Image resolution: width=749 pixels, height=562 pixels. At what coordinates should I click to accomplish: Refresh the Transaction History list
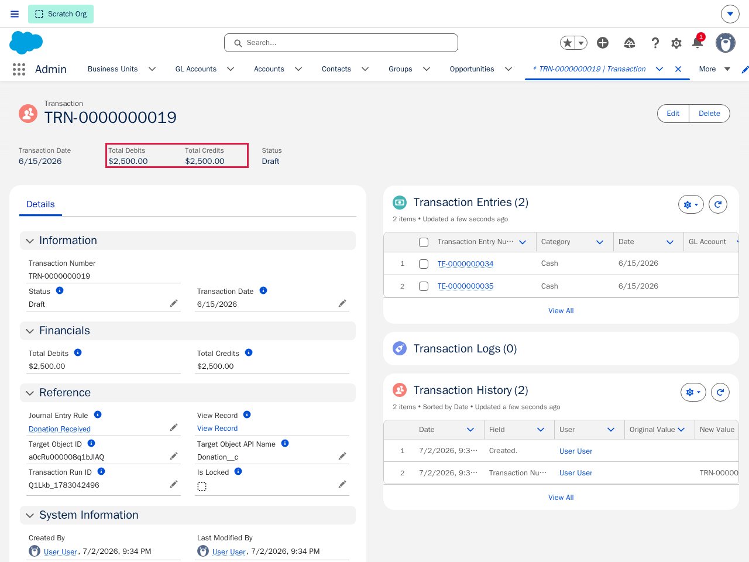(x=720, y=392)
